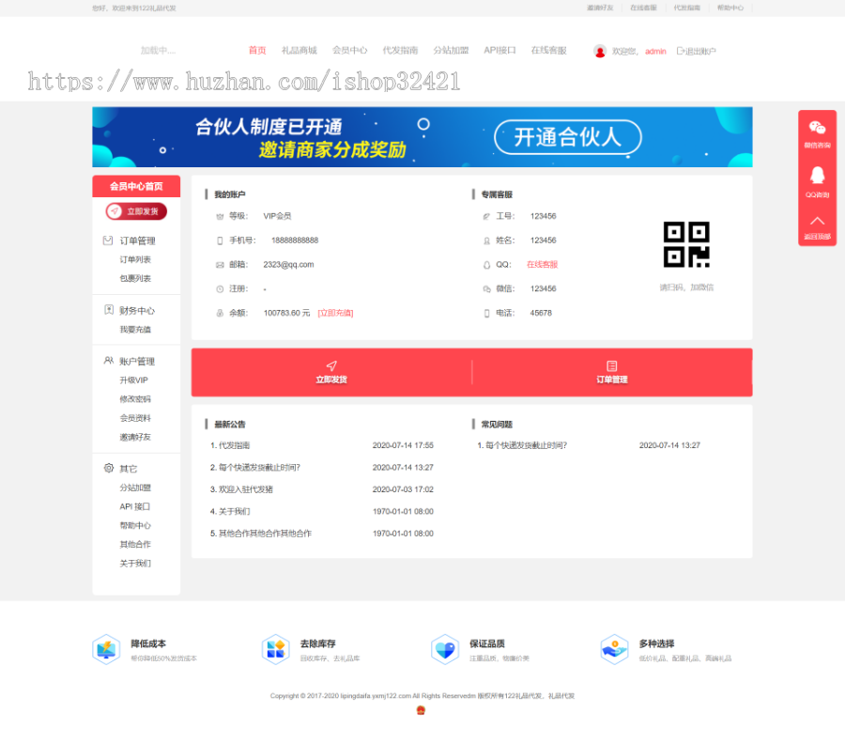Screen dimensions: 845x744
Task: Click the crown icon beside 等级
Action: point(220,216)
